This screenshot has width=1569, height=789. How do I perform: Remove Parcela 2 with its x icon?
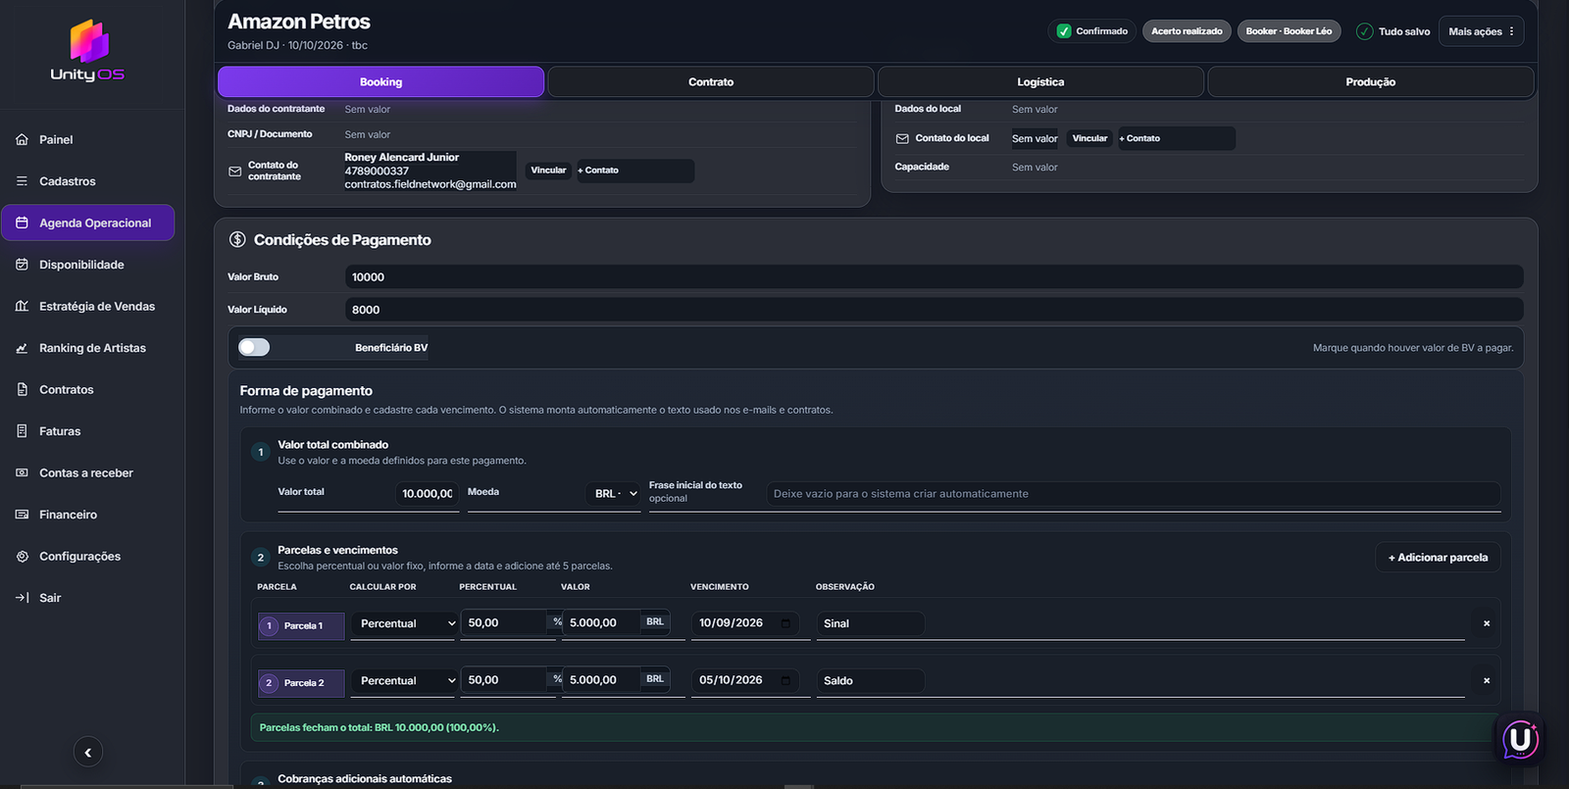[x=1487, y=680]
